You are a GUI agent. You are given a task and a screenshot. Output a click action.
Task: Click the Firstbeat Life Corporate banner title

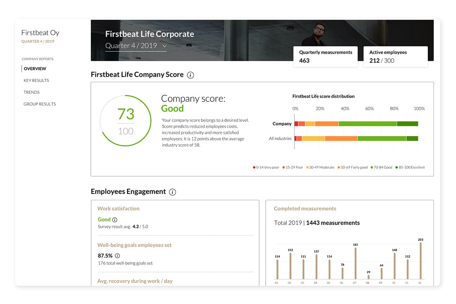150,34
